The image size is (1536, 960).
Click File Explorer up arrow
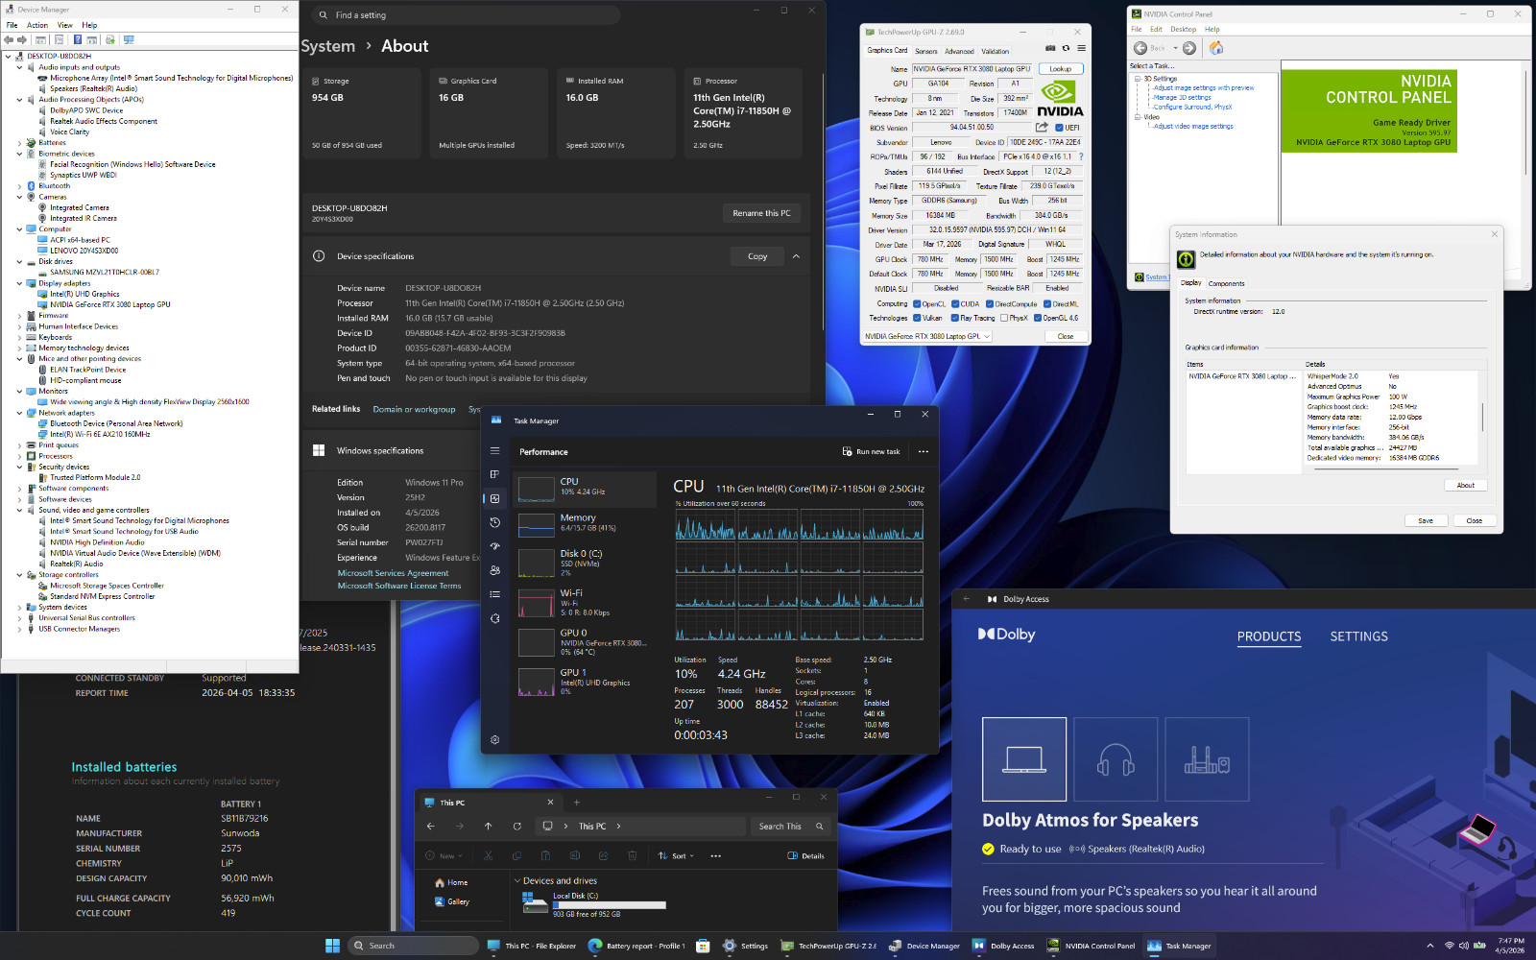(489, 826)
